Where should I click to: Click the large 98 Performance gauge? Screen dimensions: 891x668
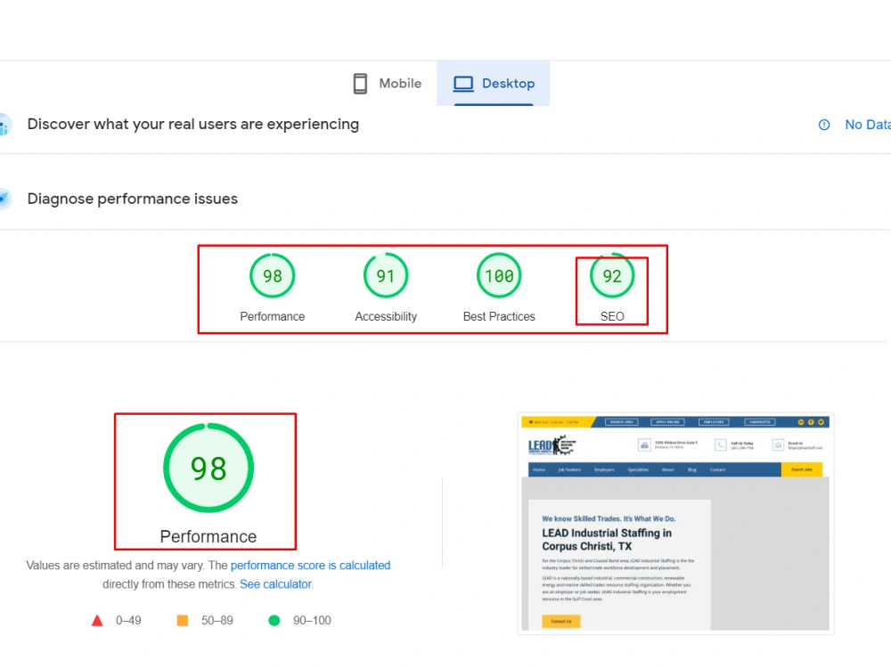[x=208, y=468]
